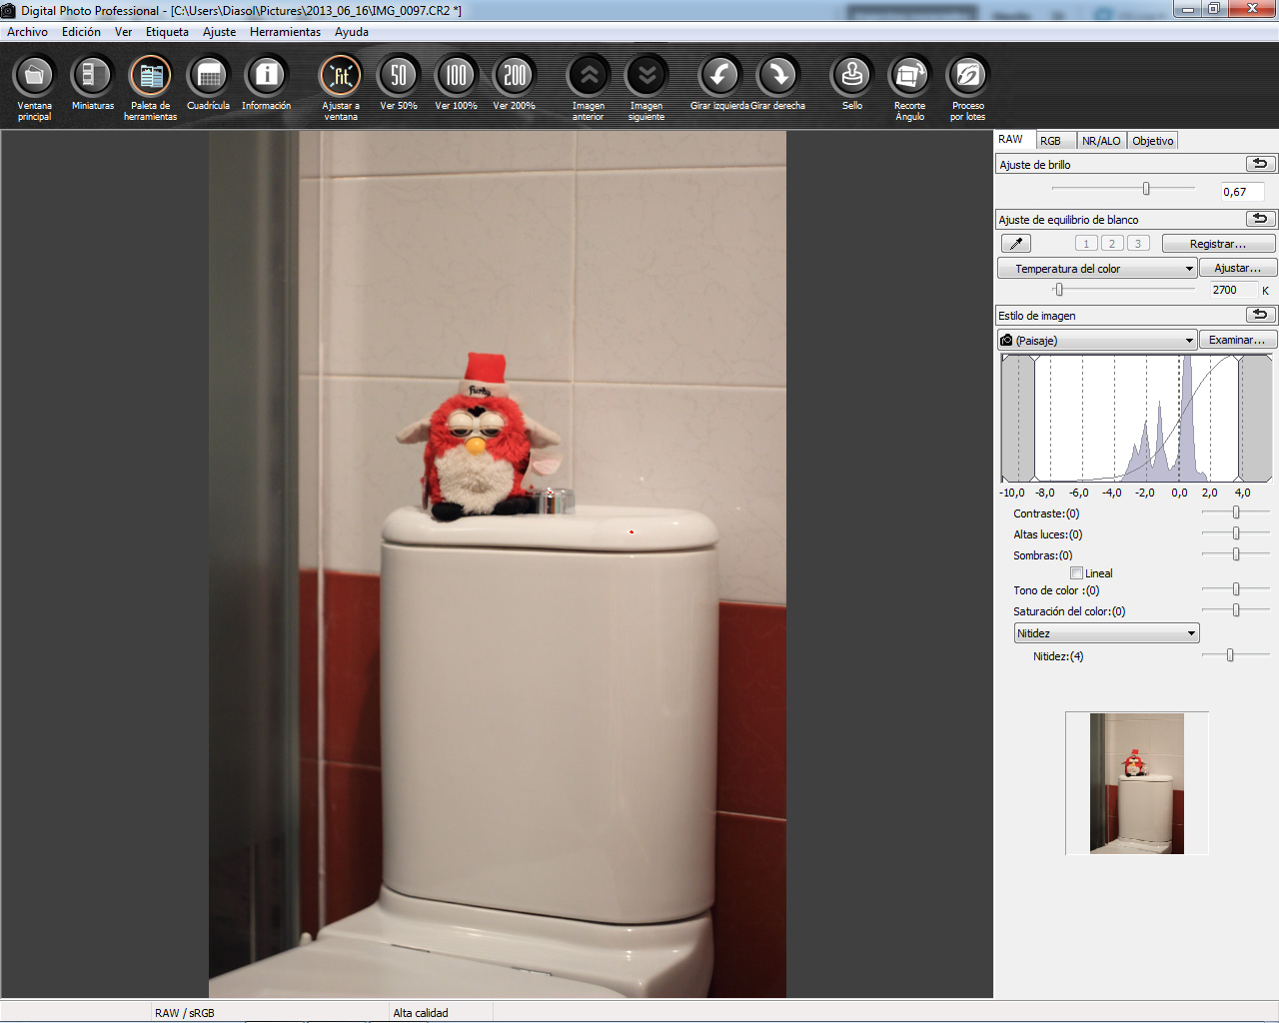Show the Miniaturas thumbnails view
The width and height of the screenshot is (1279, 1023).
pos(92,83)
